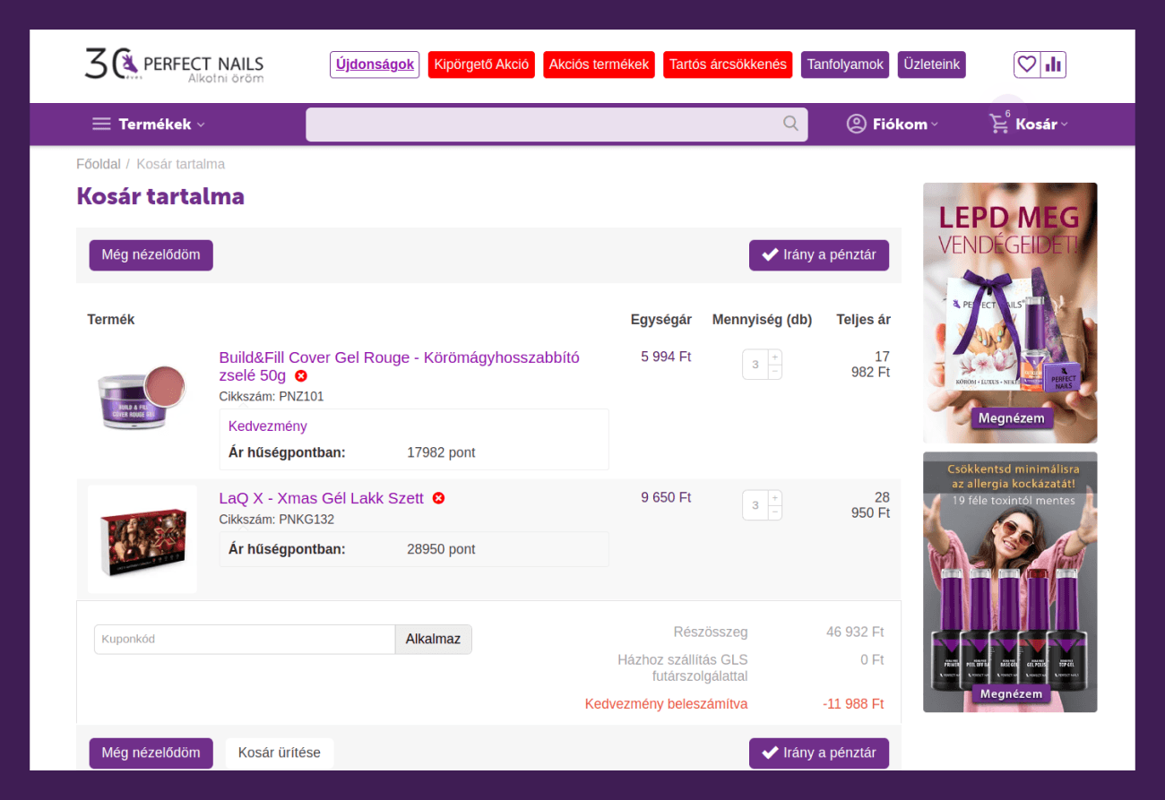
Task: Open the Tanfolyamok menu item
Action: click(845, 65)
